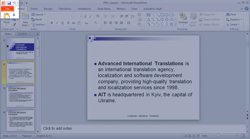Click the zoom slider handle
Image resolution: width=250 pixels, height=139 pixels.
tap(218, 136)
